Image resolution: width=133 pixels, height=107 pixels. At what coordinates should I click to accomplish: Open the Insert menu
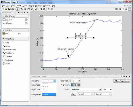point(19,6)
